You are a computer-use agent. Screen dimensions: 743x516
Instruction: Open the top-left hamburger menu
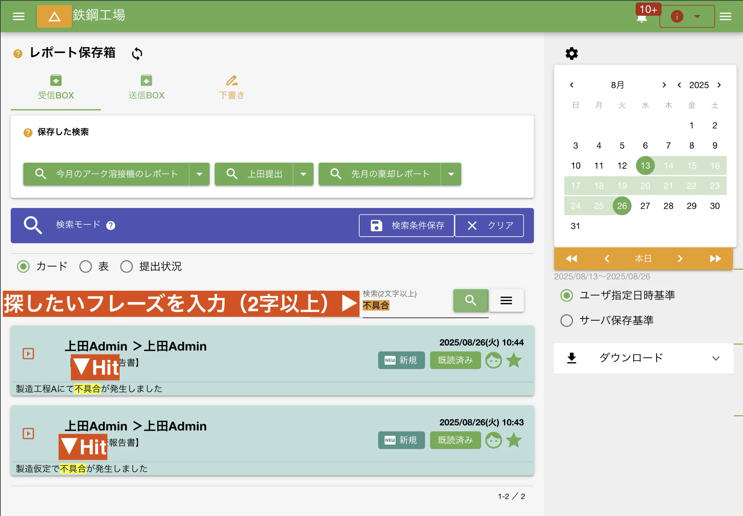[x=18, y=16]
